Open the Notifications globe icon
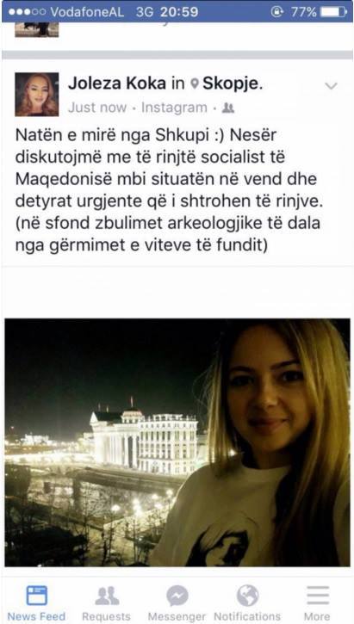Viewport: 354px width, 624px height. pyautogui.click(x=247, y=596)
